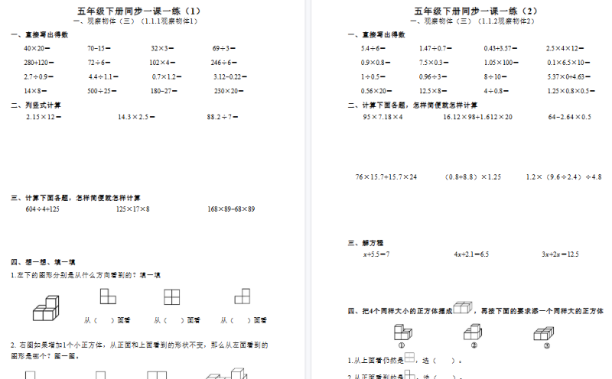
Task: Click the title 五年级下册同步一课一练（1）
Action: pyautogui.click(x=138, y=11)
